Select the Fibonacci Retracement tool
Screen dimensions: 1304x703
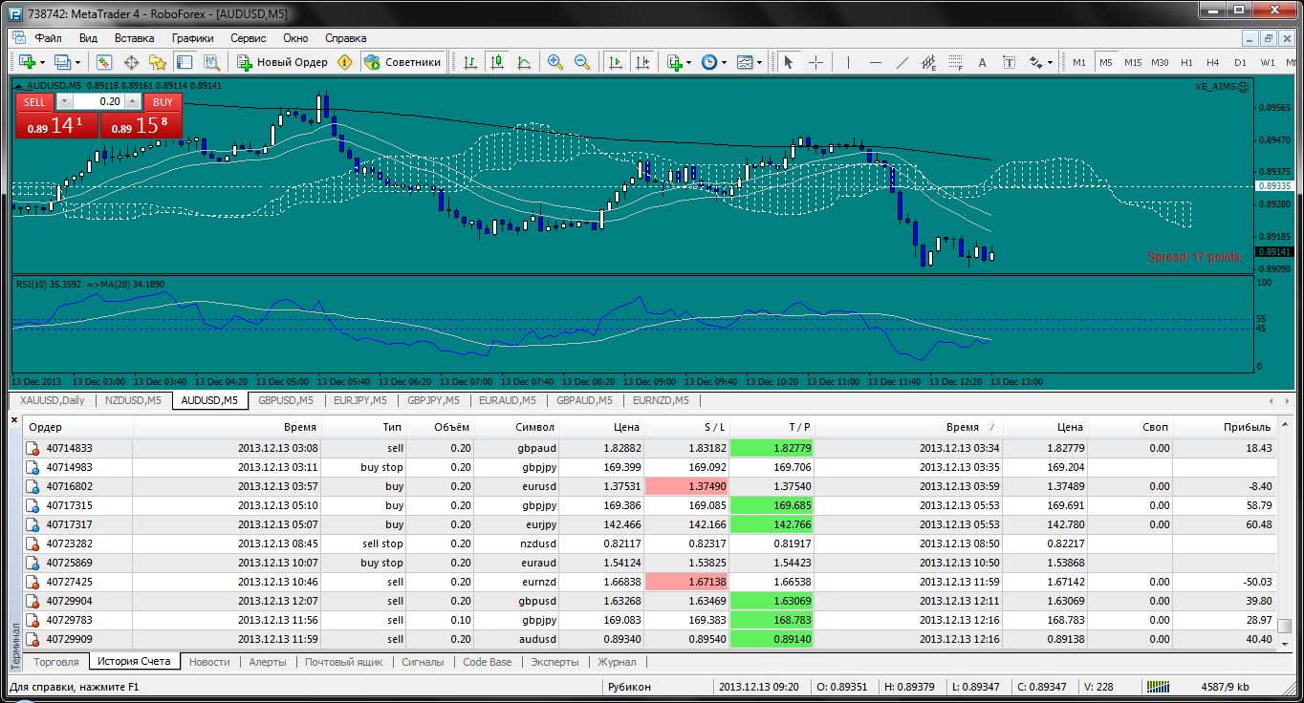(955, 62)
